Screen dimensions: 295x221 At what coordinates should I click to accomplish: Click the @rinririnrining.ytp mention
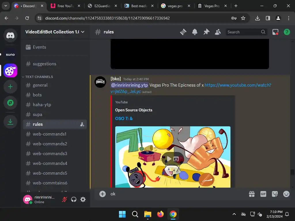129,85
